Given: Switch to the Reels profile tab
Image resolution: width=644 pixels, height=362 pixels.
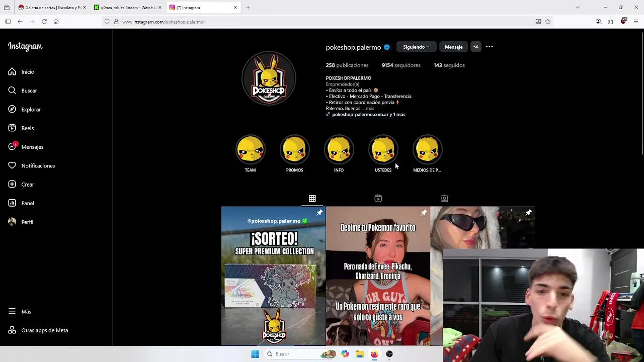Looking at the screenshot, I should tap(378, 199).
